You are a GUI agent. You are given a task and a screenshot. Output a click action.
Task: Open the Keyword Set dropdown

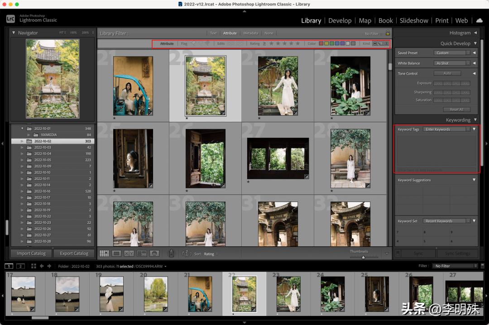point(447,221)
